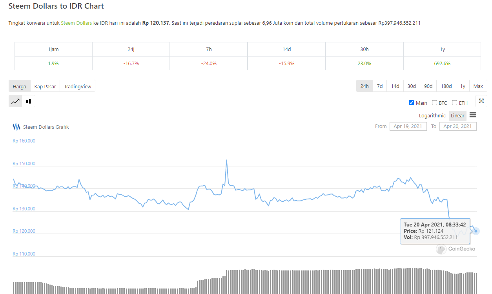Select the 1y range button
Screen dimensions: 492x294
(x=463, y=86)
